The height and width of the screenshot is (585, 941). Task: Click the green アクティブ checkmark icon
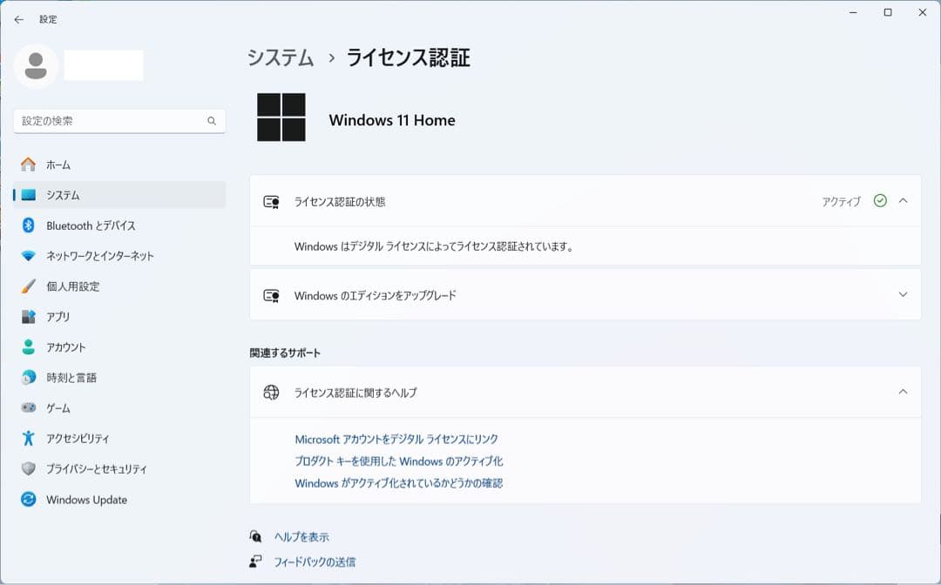pos(880,200)
